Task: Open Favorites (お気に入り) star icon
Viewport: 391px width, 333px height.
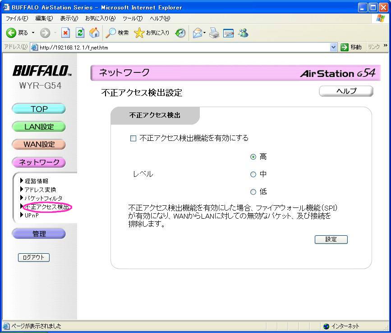Action: point(152,33)
